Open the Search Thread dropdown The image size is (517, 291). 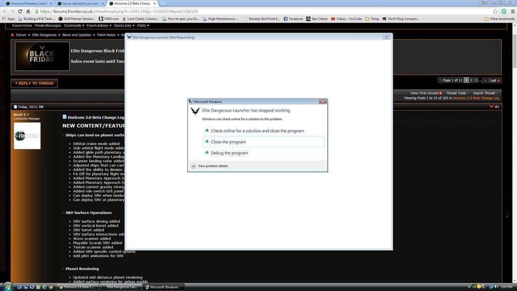pyautogui.click(x=485, y=93)
